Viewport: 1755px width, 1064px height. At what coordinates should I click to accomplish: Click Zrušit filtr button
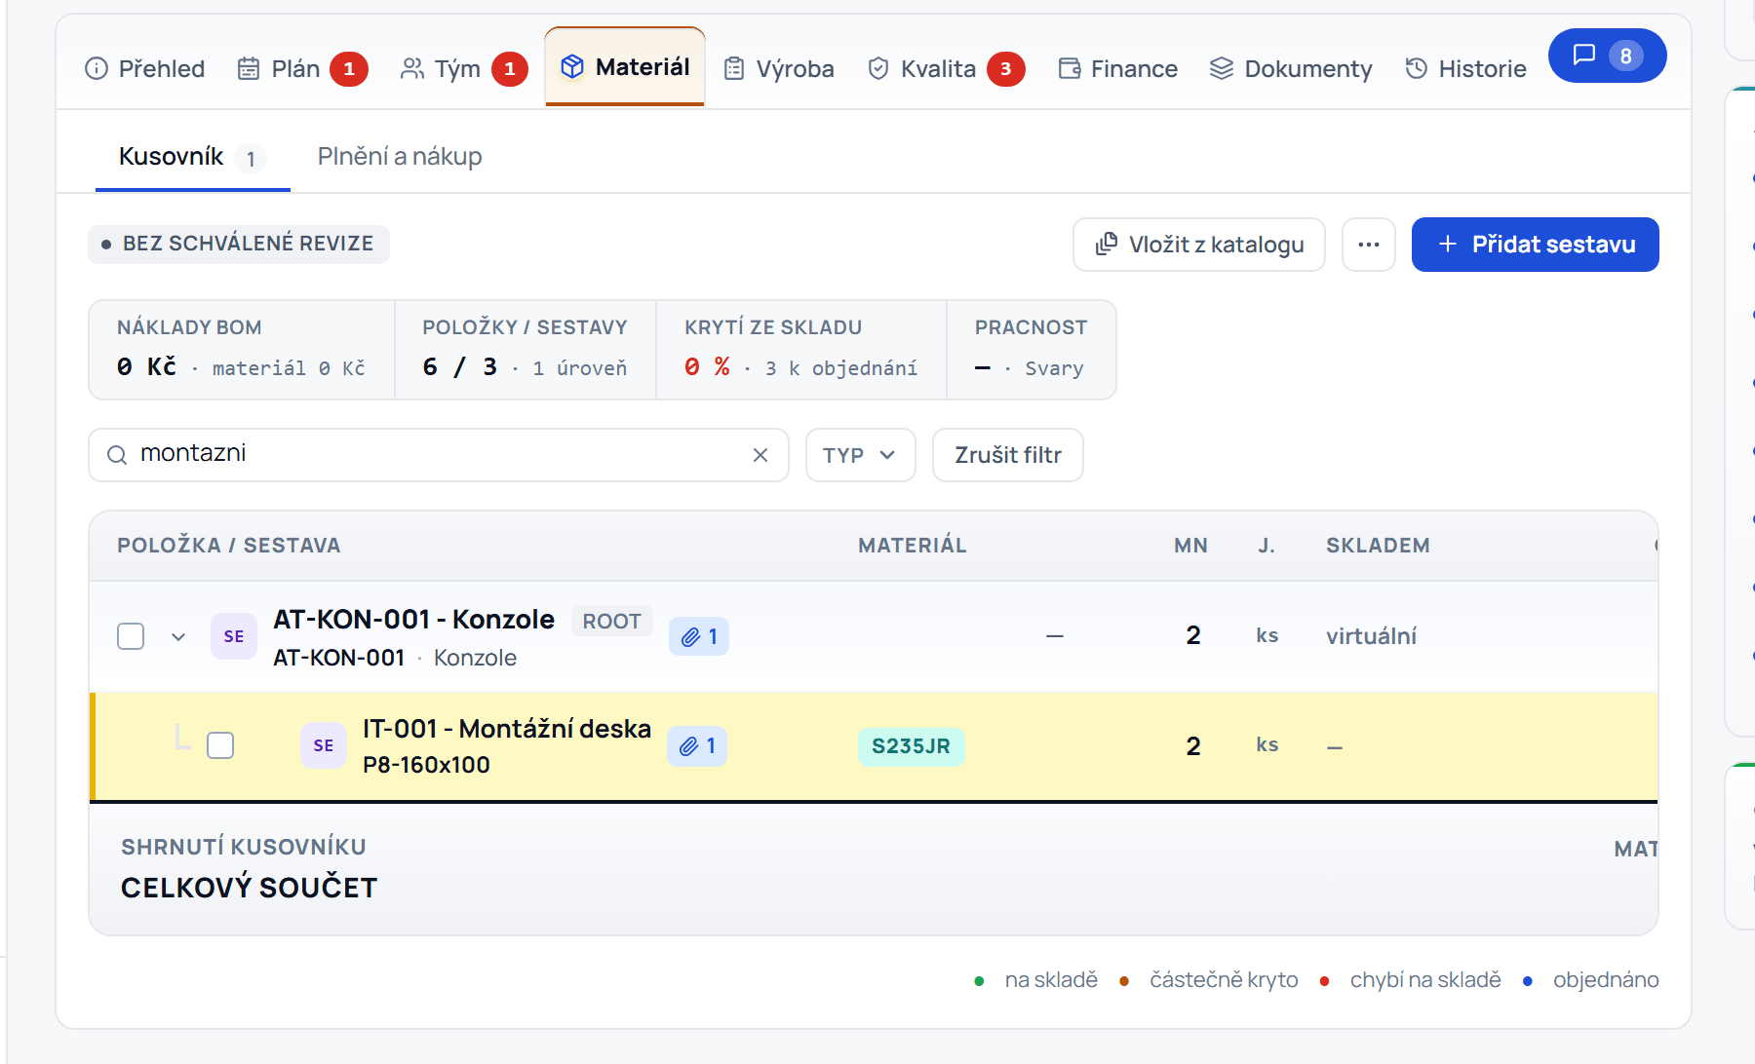(x=1008, y=455)
